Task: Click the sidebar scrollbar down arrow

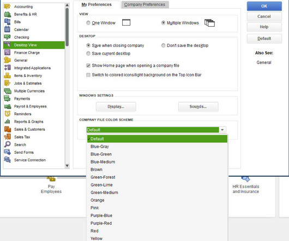Action: [67, 166]
